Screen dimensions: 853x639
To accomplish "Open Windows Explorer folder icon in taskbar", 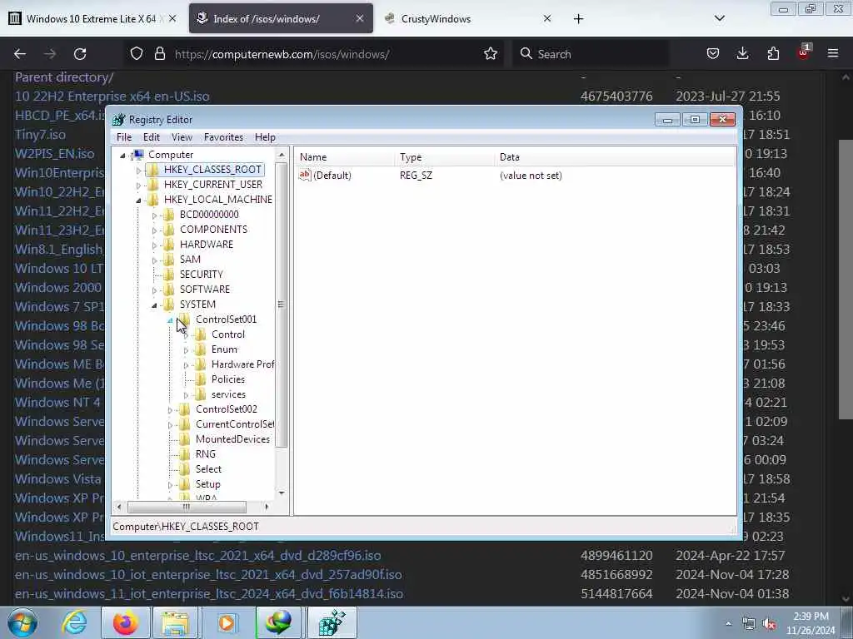I will [175, 622].
